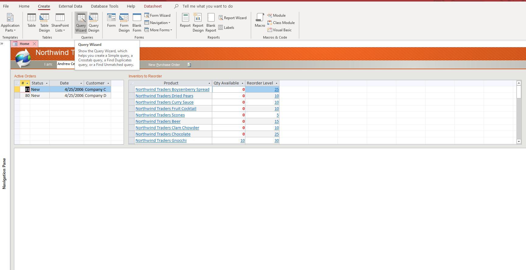
Task: Switch to the Home ribbon tab
Action: coord(24,6)
